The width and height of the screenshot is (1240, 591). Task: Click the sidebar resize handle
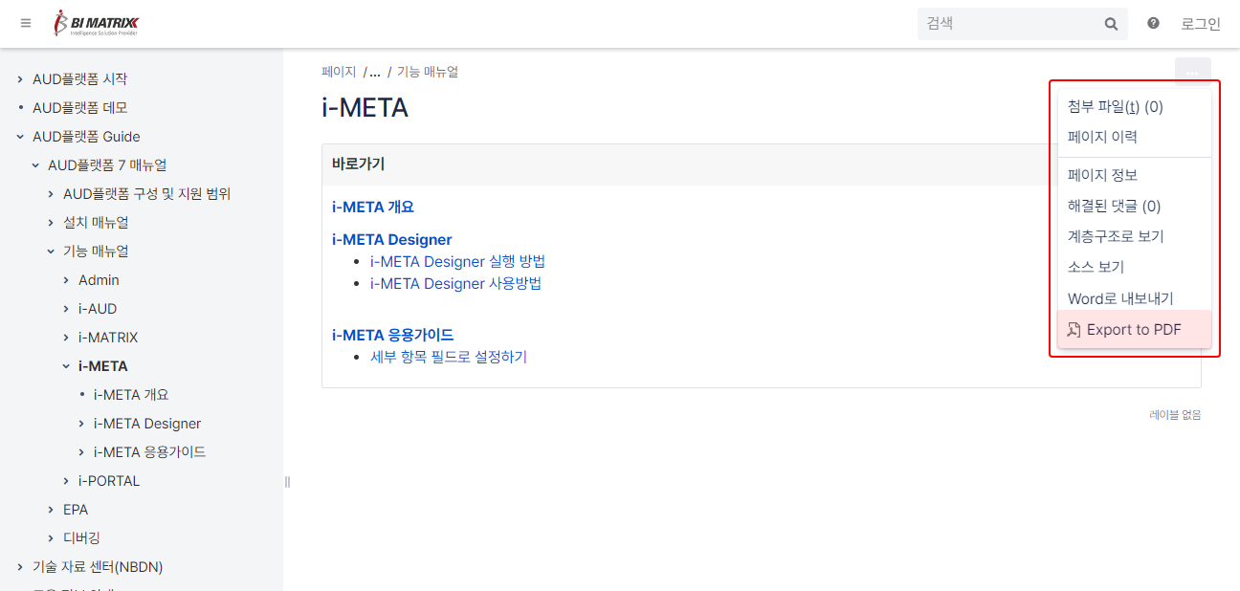point(287,482)
